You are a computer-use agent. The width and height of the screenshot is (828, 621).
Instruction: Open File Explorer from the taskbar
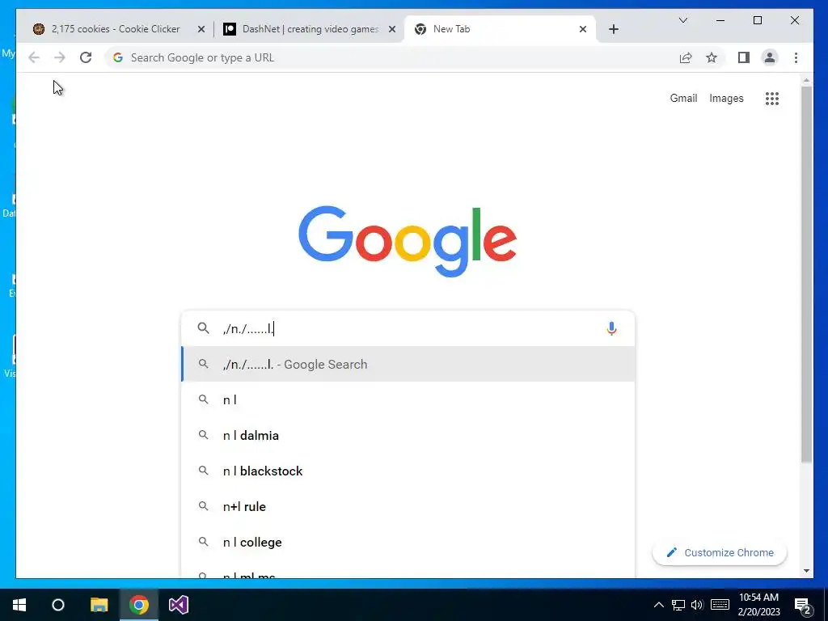[x=99, y=605]
